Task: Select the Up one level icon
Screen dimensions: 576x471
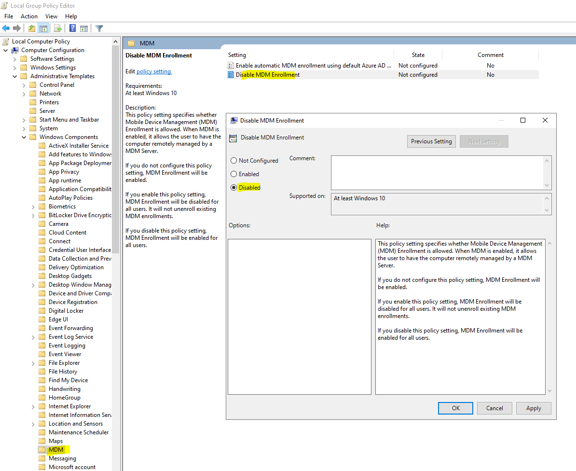Action: pos(31,28)
